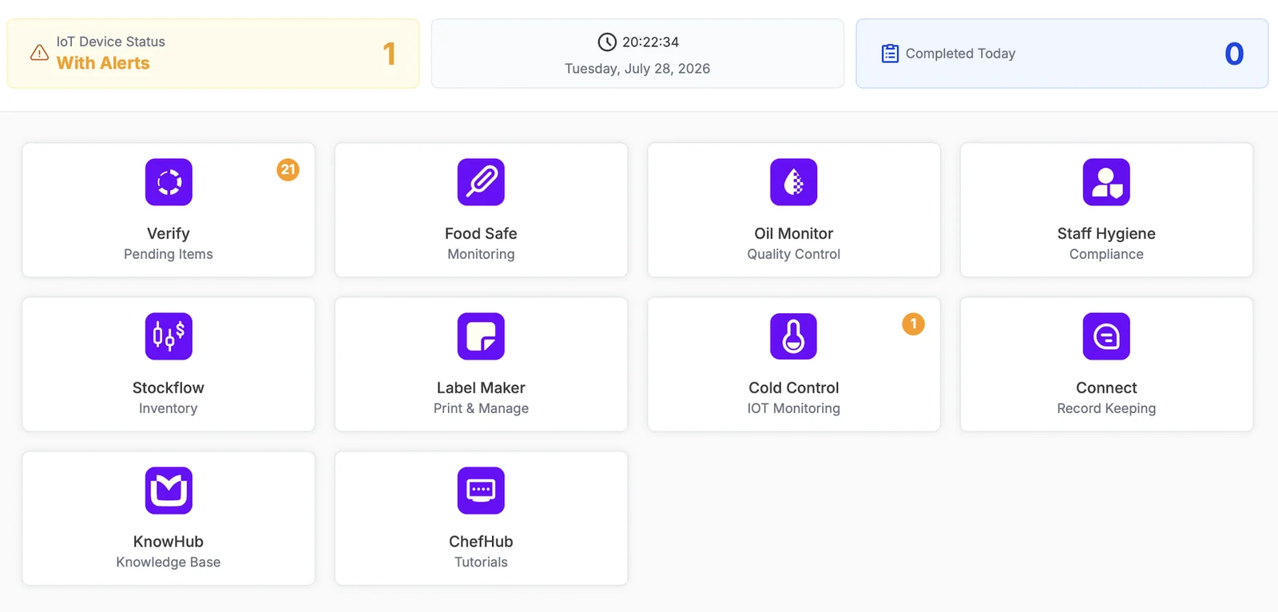This screenshot has height=612, width=1278.
Task: Click the 'Pending Items' subtitle
Action: pyautogui.click(x=169, y=254)
